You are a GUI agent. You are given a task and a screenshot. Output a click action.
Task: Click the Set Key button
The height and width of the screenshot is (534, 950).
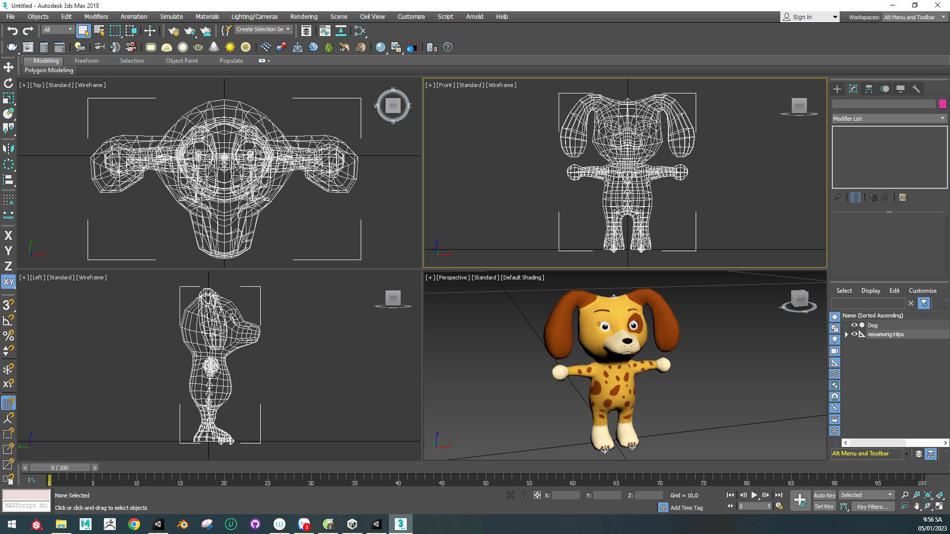824,507
